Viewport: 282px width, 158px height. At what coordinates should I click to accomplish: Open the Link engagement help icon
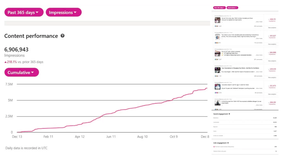(228, 143)
